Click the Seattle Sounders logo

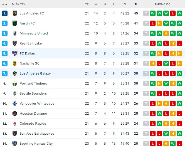pos(15,93)
